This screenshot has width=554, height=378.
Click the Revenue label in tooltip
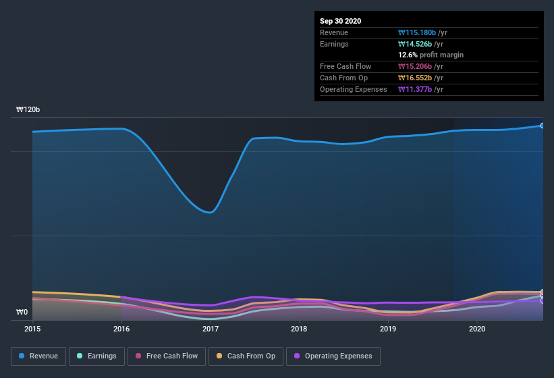coord(334,32)
